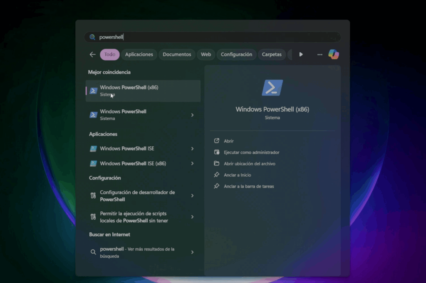This screenshot has width=426, height=283.
Task: Click the pin icon beside Anclar a la barra de tareas
Action: (x=216, y=186)
